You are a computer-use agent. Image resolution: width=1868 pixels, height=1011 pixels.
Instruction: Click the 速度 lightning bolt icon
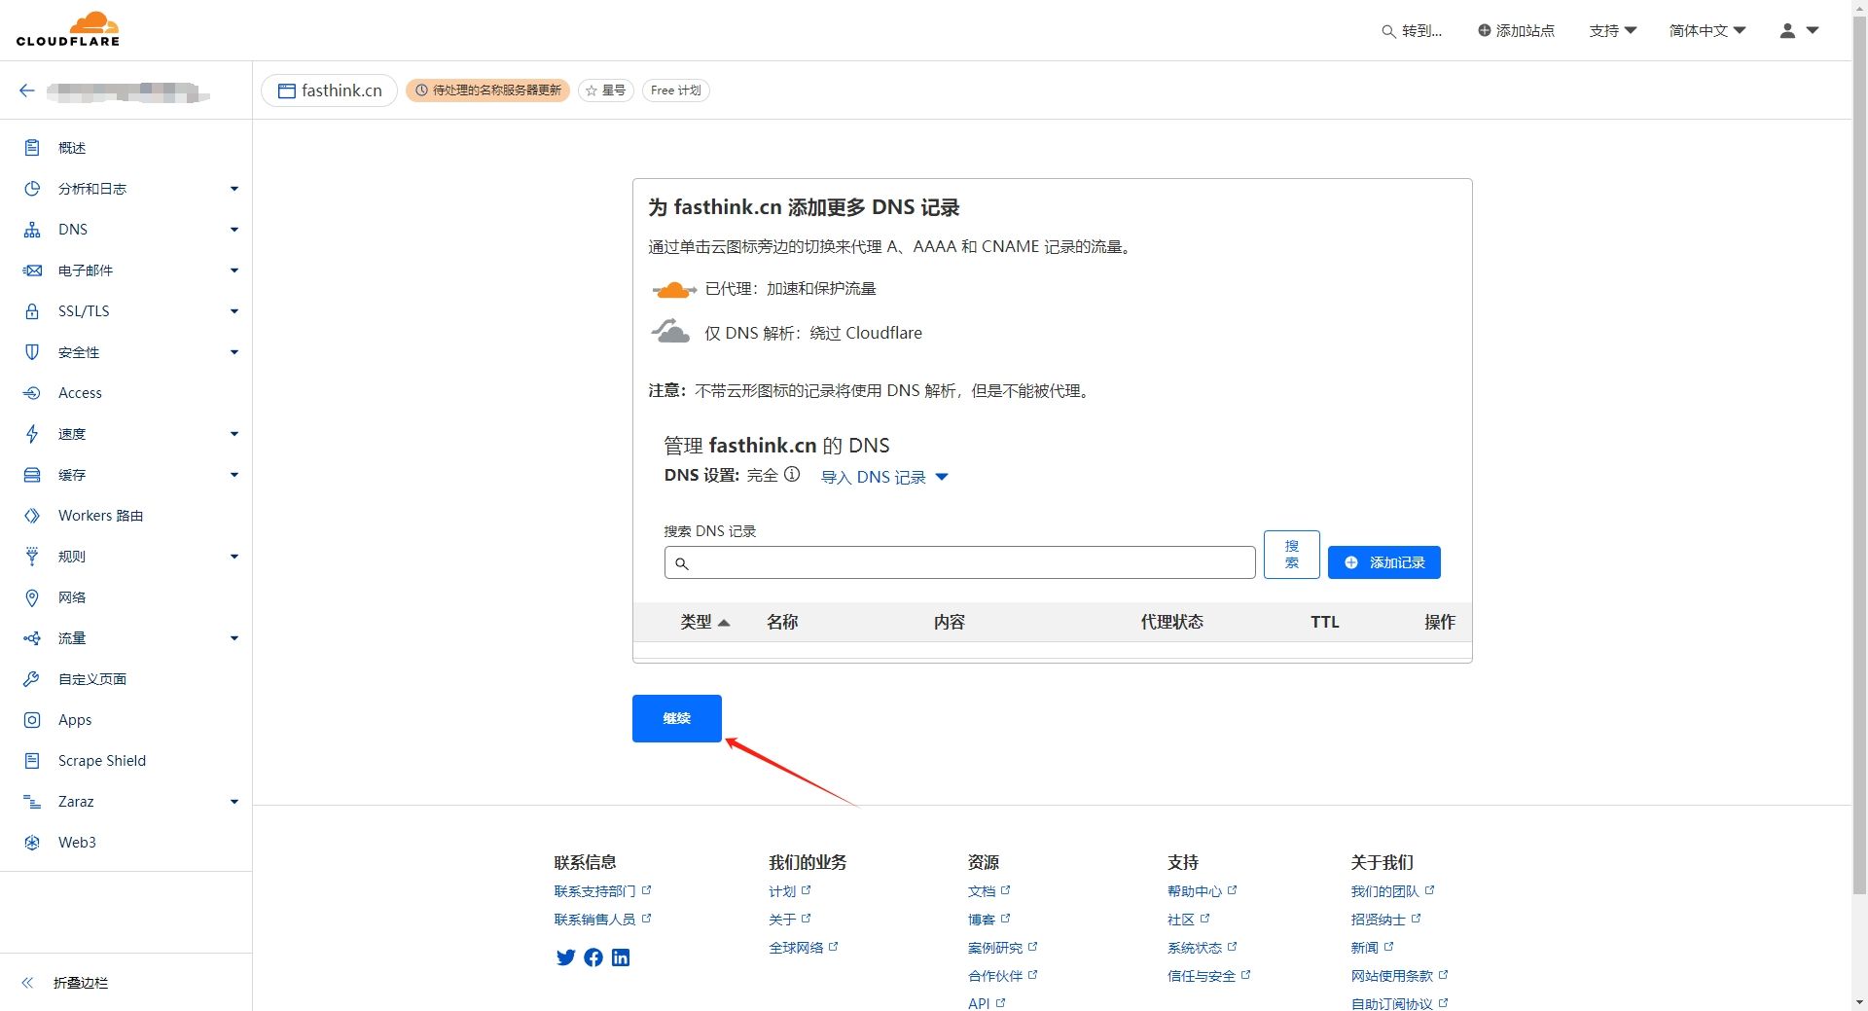[32, 434]
